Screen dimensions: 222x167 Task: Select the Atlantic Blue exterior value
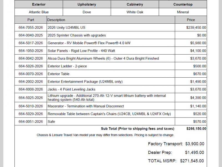[39, 12]
